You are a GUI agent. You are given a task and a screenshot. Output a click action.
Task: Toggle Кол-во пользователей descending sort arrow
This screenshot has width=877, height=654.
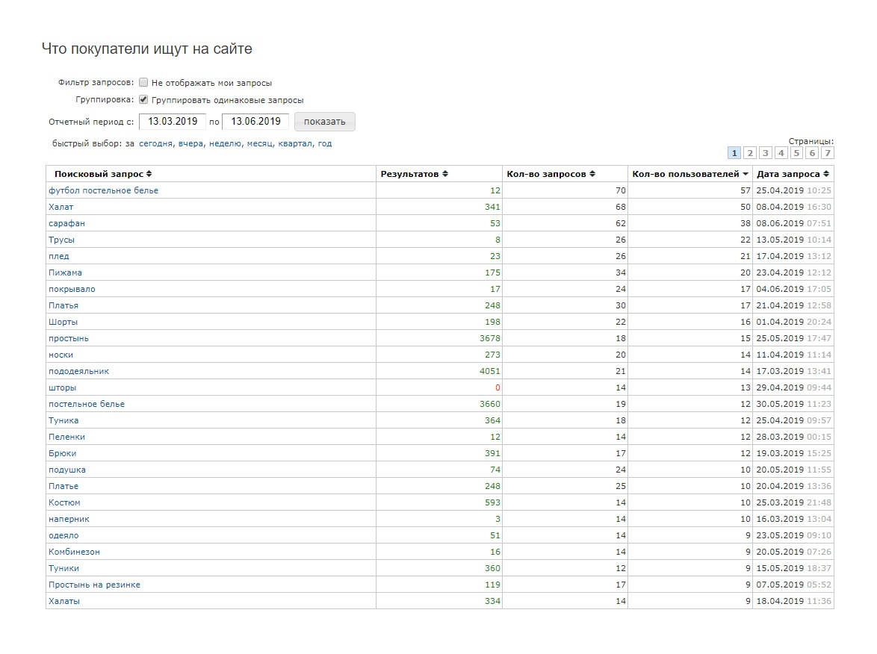tap(745, 174)
